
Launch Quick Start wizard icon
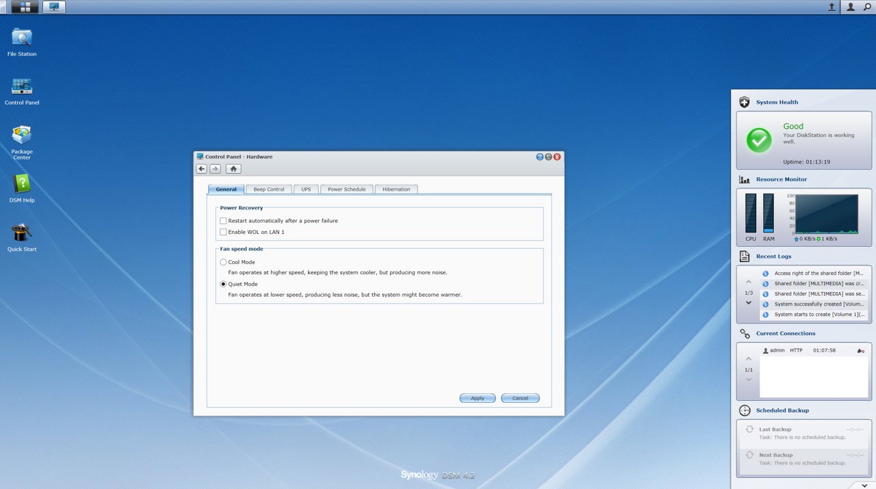pyautogui.click(x=22, y=238)
